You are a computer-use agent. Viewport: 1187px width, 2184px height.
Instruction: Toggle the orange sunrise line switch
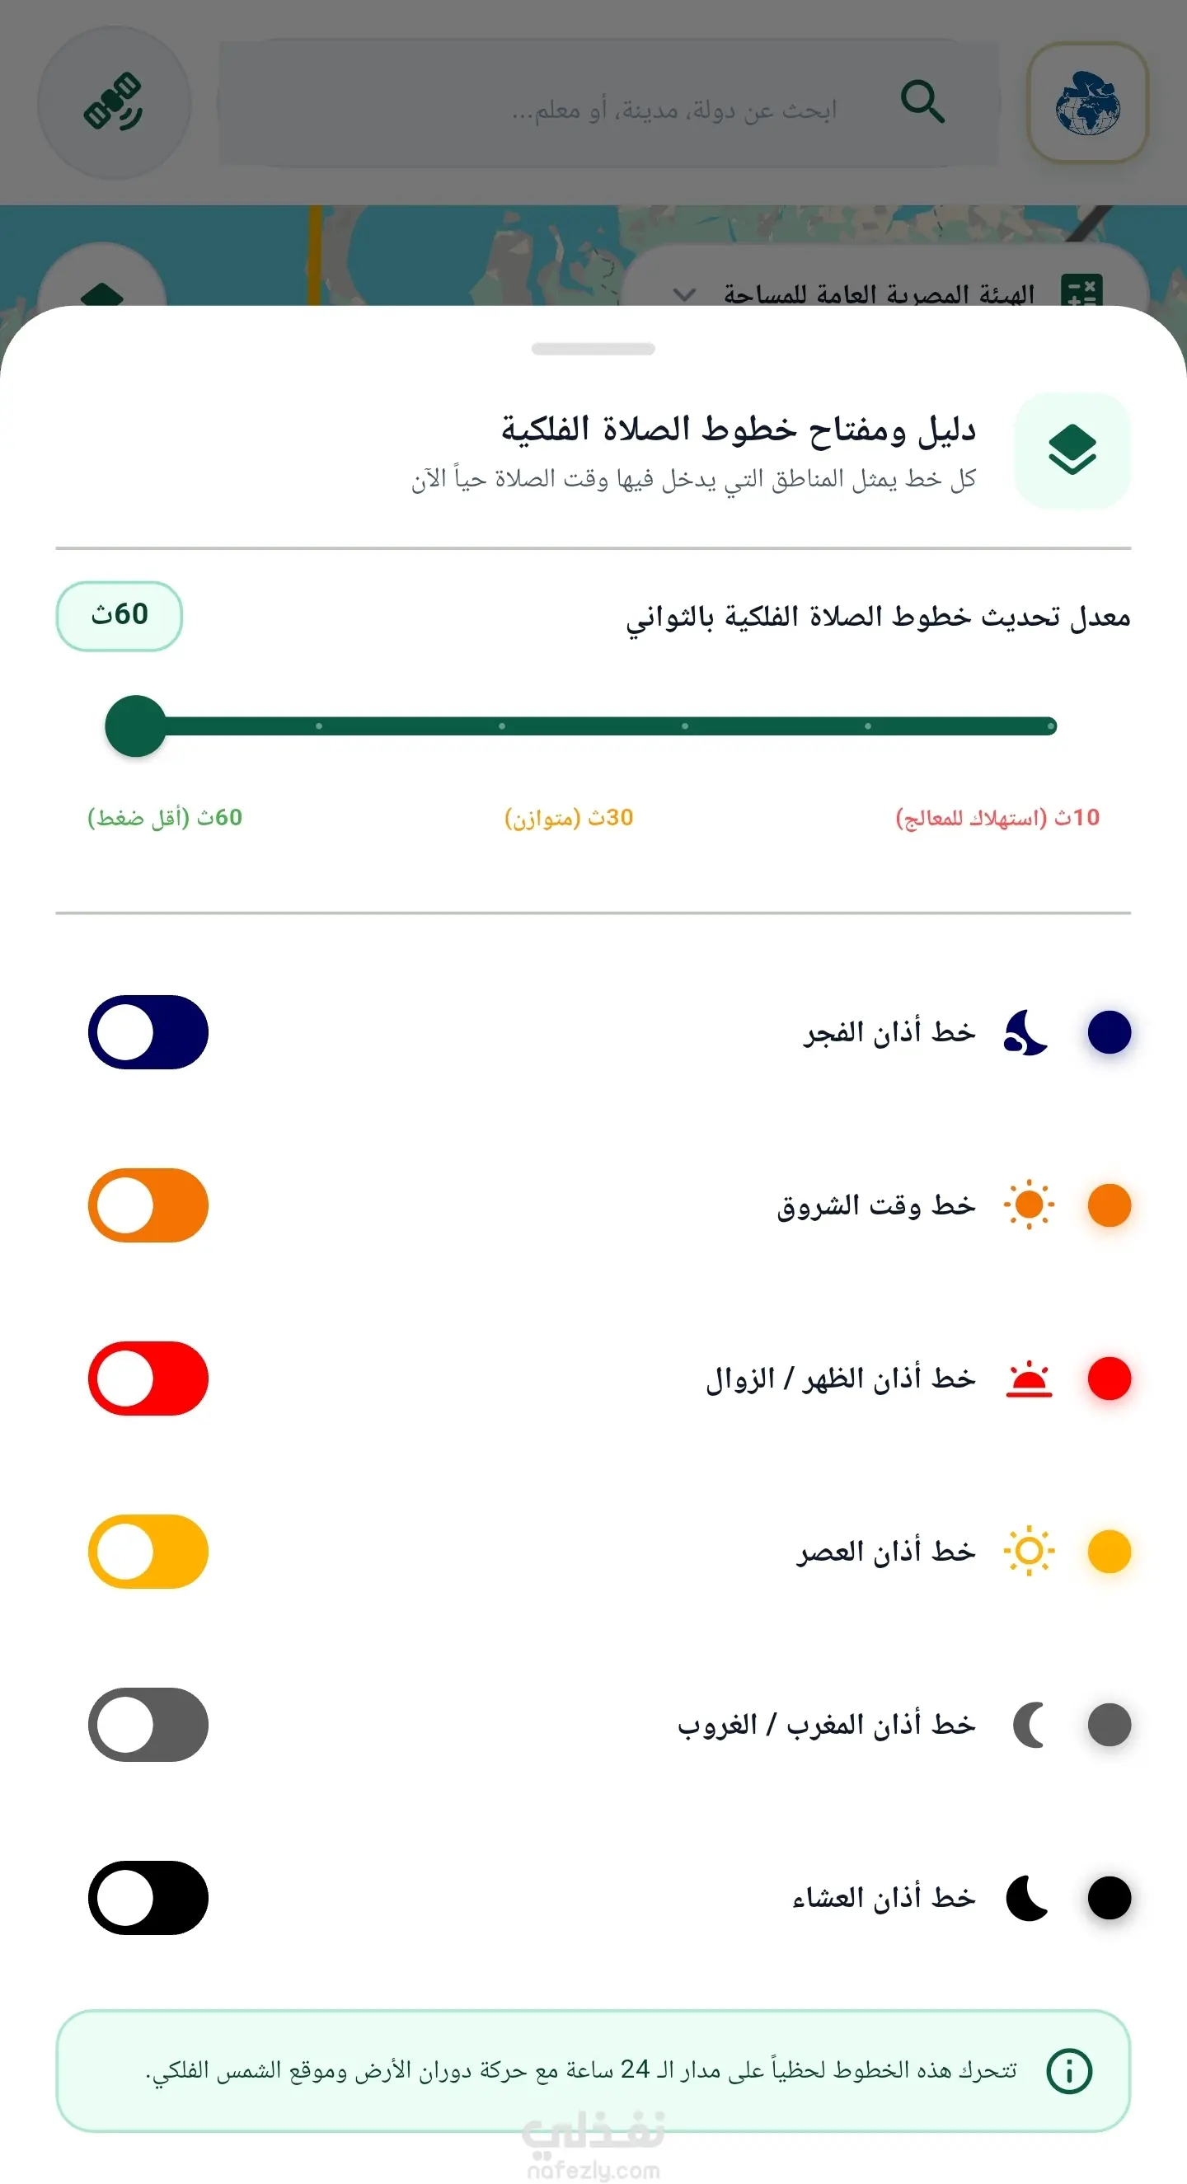click(148, 1205)
